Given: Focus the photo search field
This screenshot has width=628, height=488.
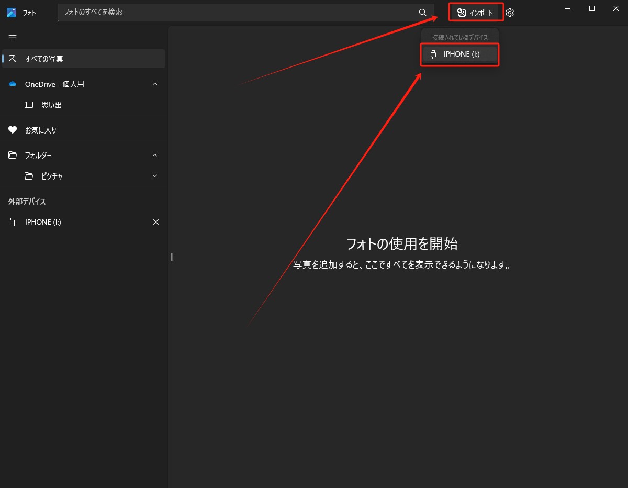Looking at the screenshot, I should tap(246, 12).
